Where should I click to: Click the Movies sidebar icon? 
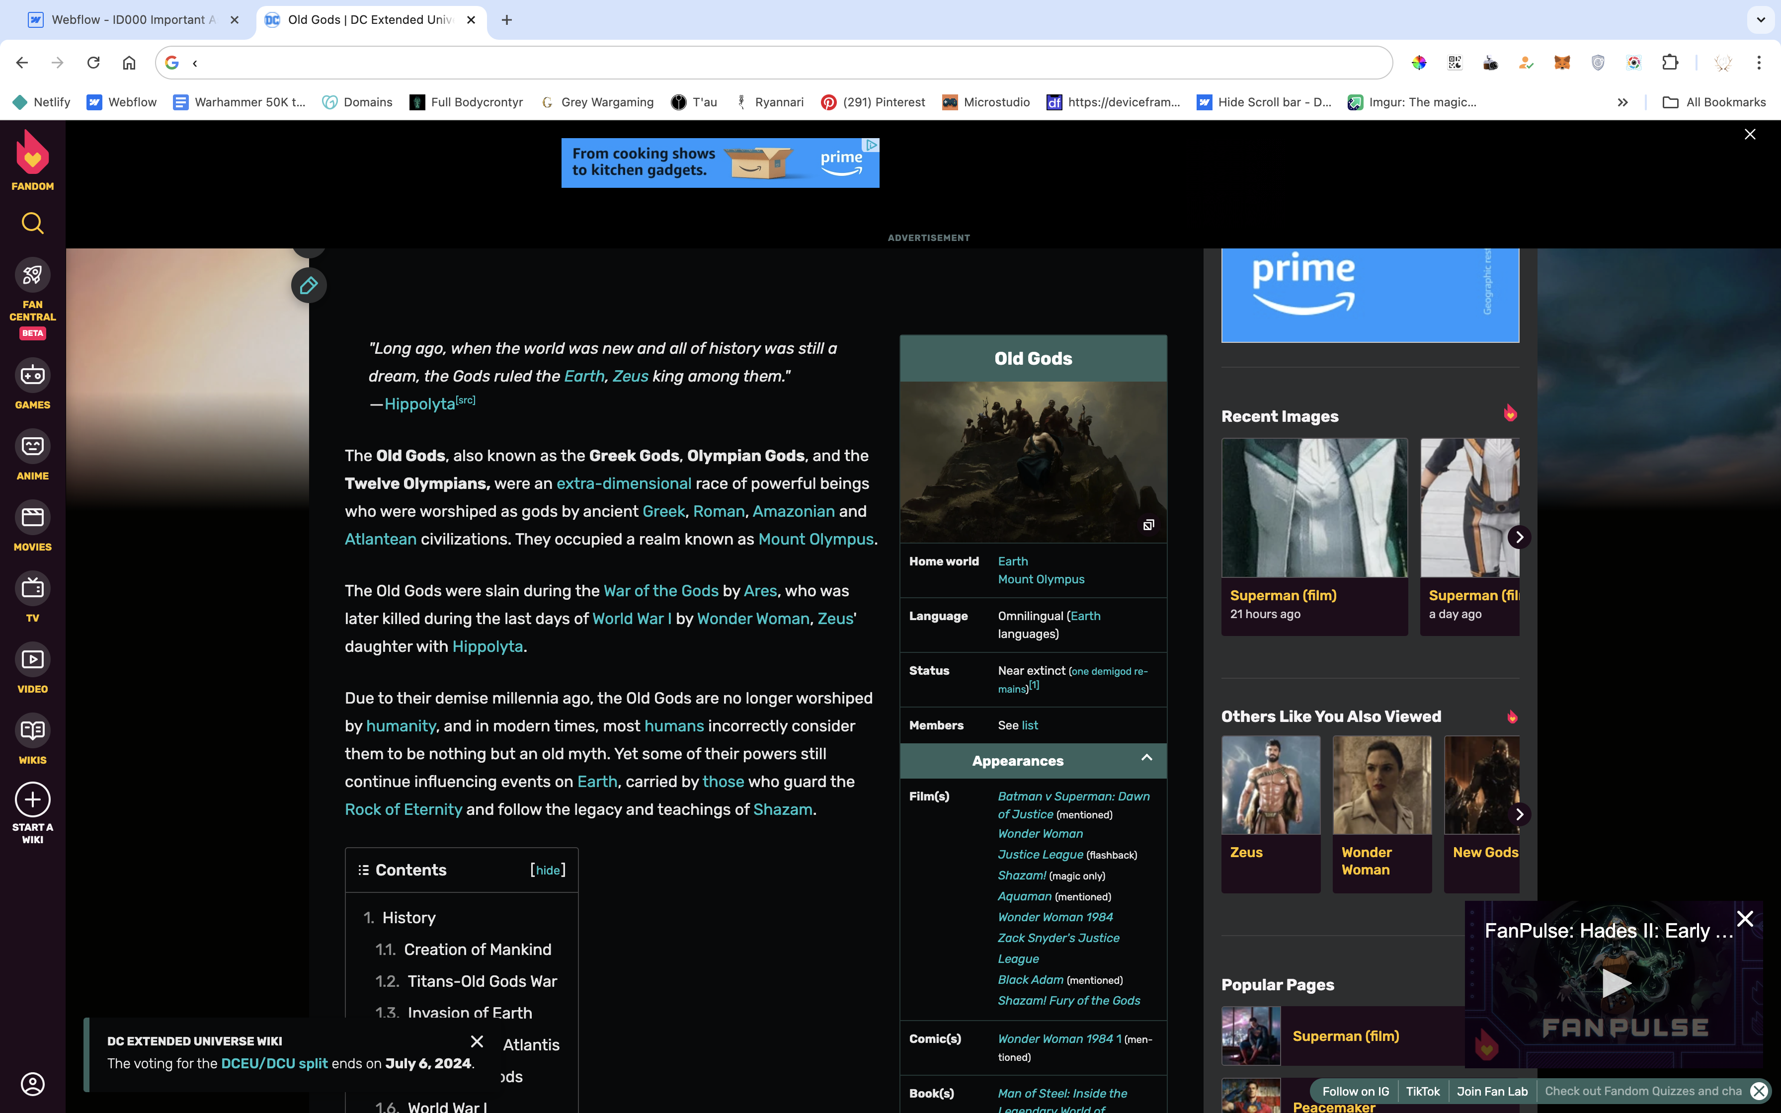[32, 518]
